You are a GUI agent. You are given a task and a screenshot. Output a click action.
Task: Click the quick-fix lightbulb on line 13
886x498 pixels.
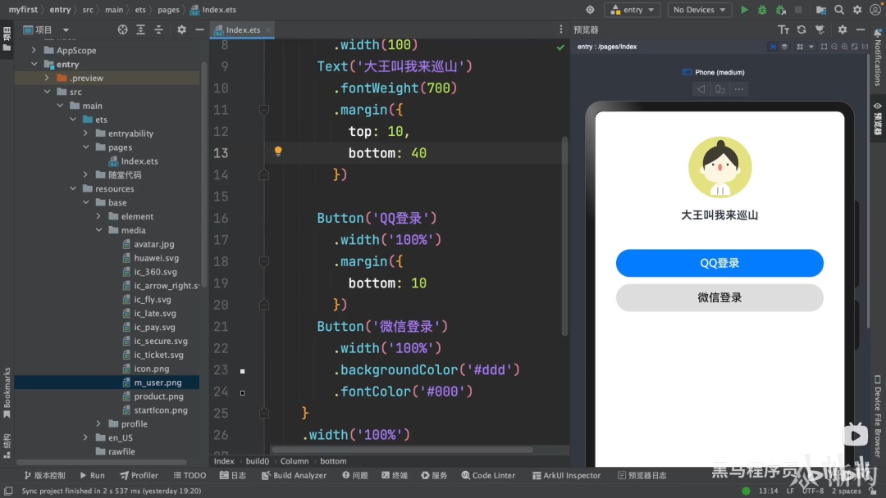click(x=278, y=152)
